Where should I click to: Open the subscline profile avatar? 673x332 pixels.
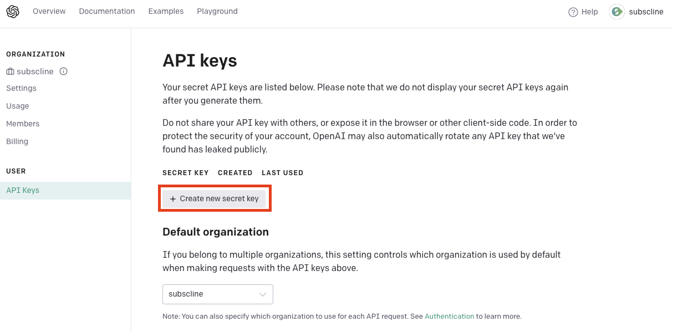[x=617, y=12]
